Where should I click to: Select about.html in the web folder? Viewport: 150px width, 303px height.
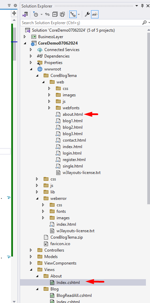(73, 114)
